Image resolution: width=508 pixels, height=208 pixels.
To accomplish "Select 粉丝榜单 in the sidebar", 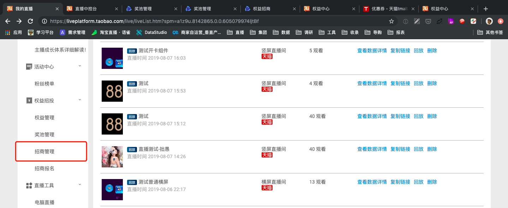I will [x=44, y=84].
